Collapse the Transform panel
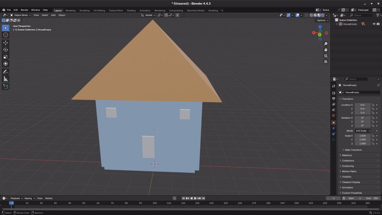Image resolution: width=382 pixels, height=215 pixels. coord(347,99)
